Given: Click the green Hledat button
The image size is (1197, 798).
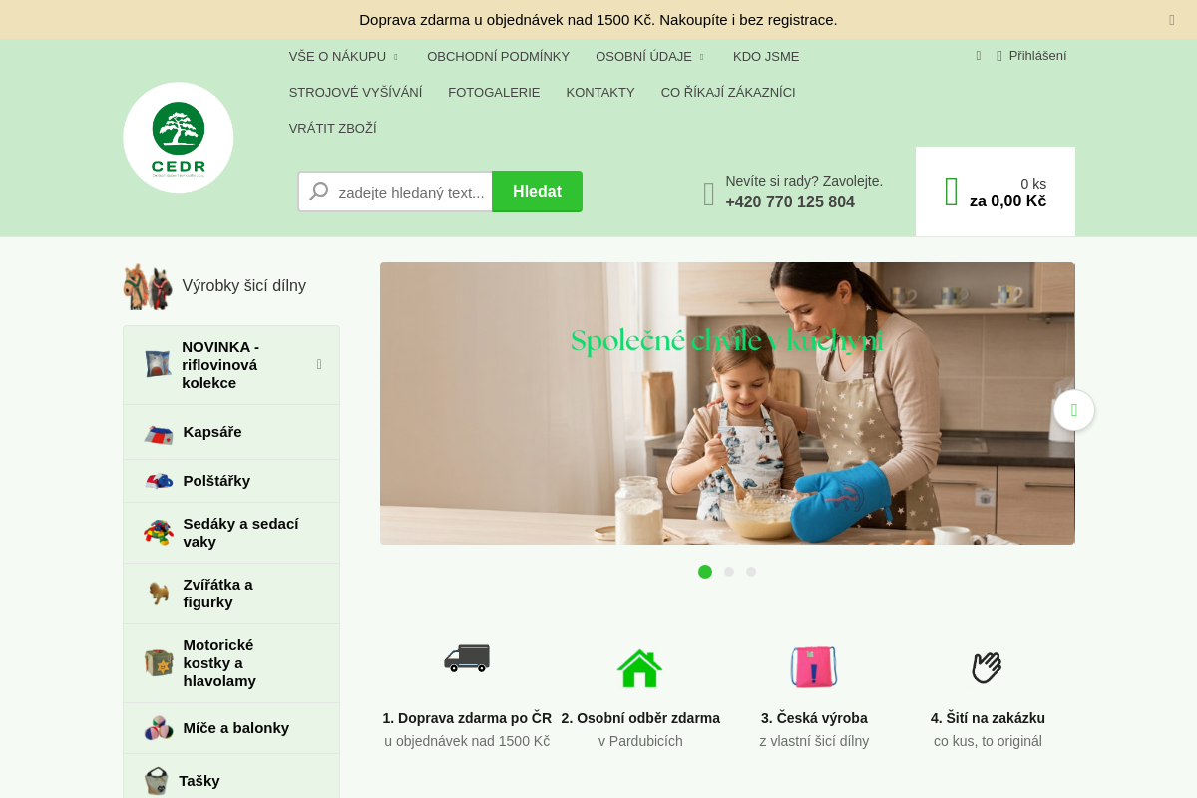Looking at the screenshot, I should tap(537, 192).
